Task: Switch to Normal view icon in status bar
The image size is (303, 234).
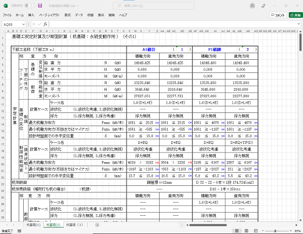Action: [x=237, y=230]
